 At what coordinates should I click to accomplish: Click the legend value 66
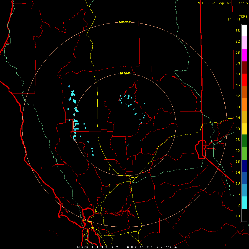238,31
